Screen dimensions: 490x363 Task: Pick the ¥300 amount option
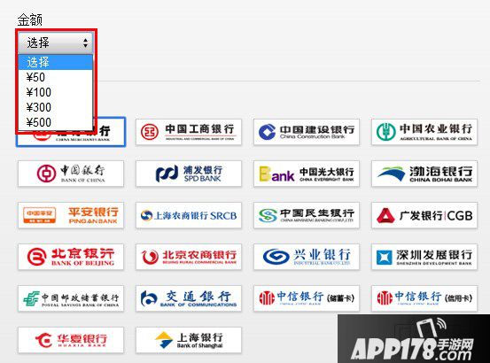(x=56, y=107)
